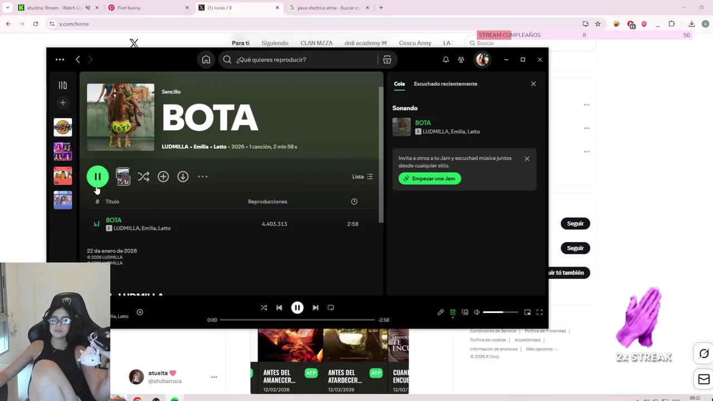Create a playlist with the sidebar plus icon

[62, 102]
